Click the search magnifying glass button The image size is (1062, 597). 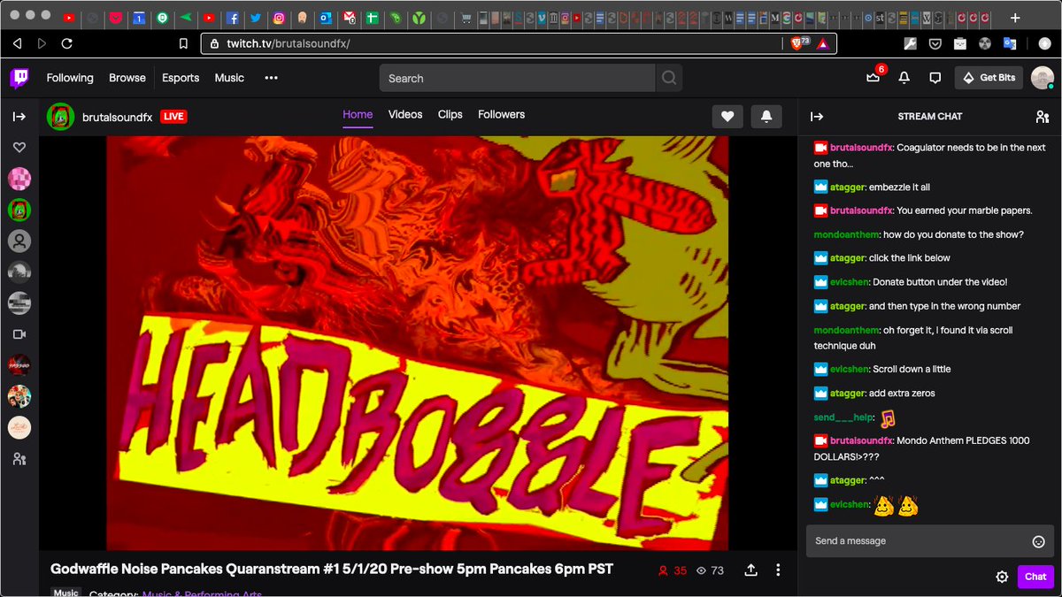669,78
